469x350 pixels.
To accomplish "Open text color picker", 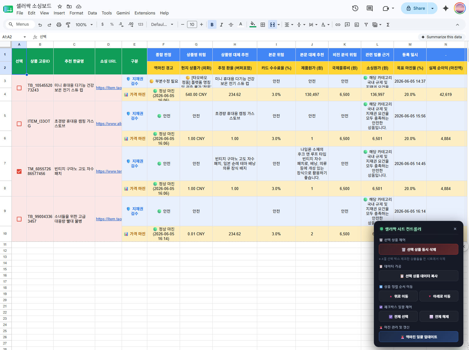I will pos(241,25).
